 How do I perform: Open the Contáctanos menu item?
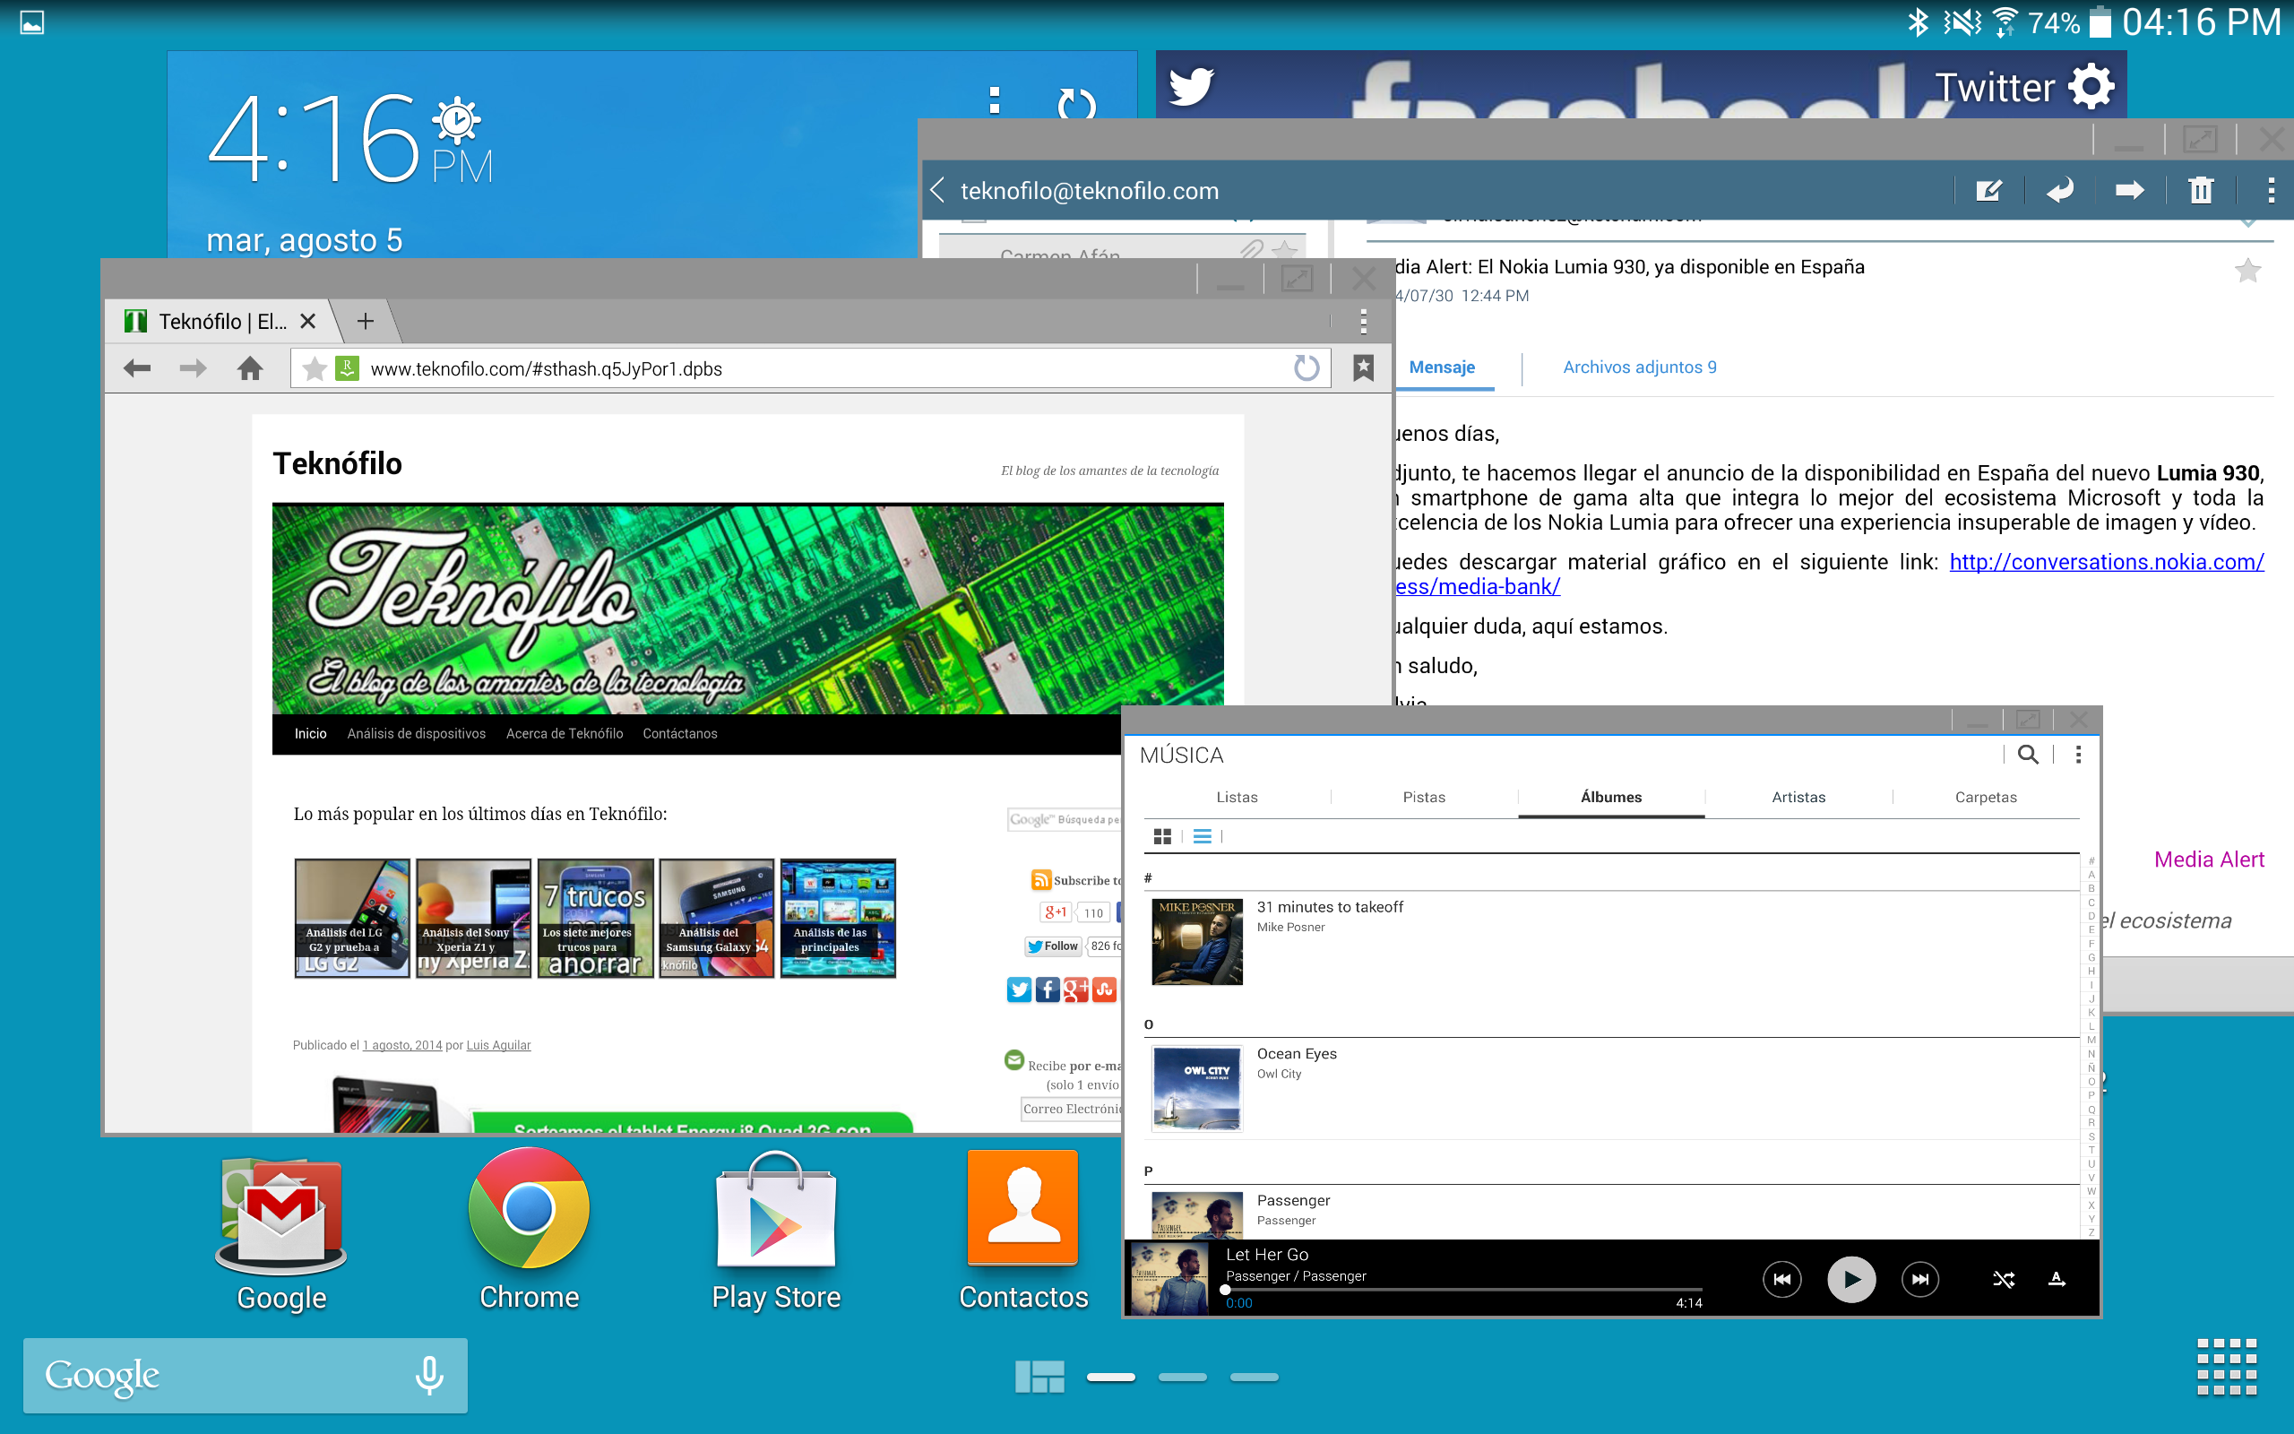coord(679,733)
